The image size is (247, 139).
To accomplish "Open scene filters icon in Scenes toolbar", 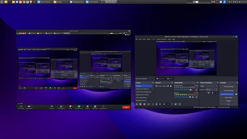I will pyautogui.click(x=145, y=104).
